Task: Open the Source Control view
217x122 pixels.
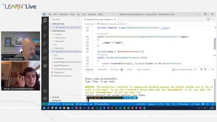Action: 45,35
